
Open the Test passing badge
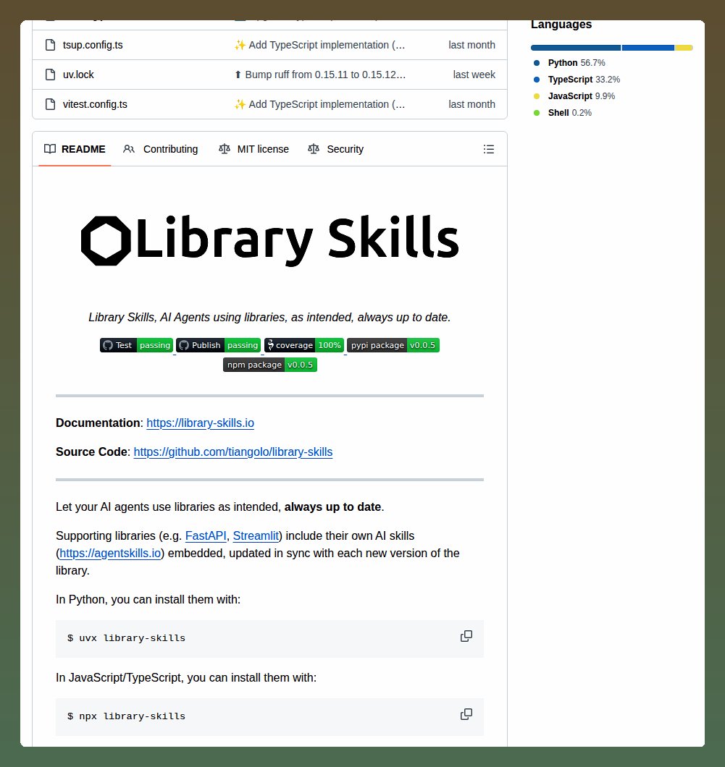point(137,345)
